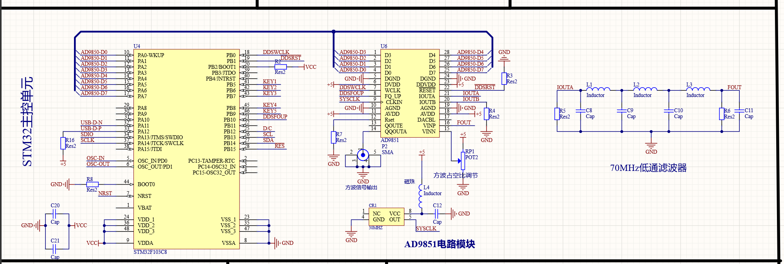This screenshot has width=784, height=264.
Task: Select the U4 STM32F103C8 chip body
Action: (x=186, y=149)
